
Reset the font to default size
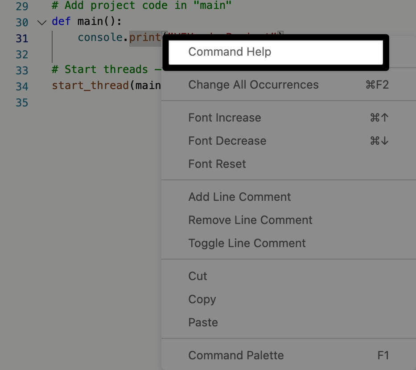[x=217, y=164]
